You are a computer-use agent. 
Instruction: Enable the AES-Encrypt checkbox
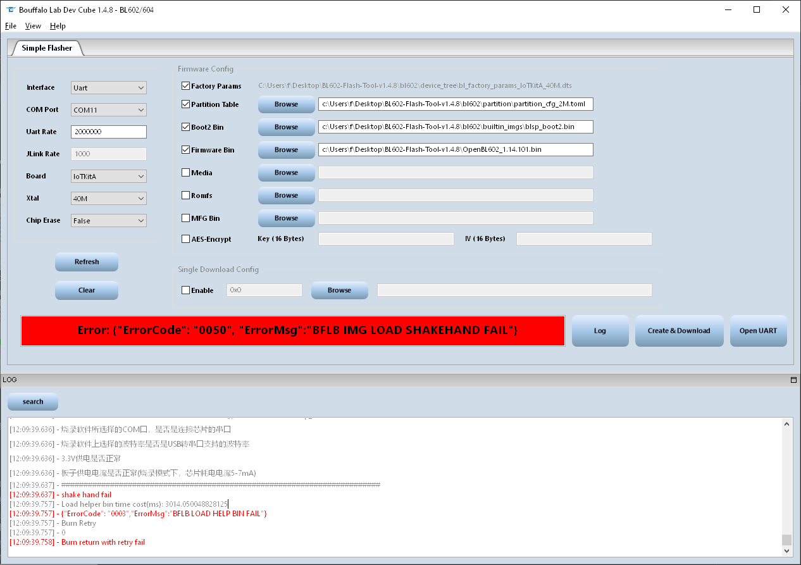(185, 239)
